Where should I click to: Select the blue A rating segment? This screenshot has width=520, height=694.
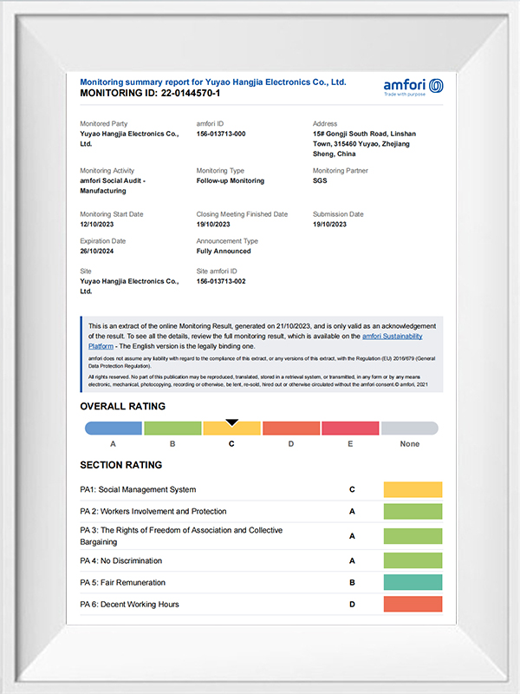(x=114, y=429)
